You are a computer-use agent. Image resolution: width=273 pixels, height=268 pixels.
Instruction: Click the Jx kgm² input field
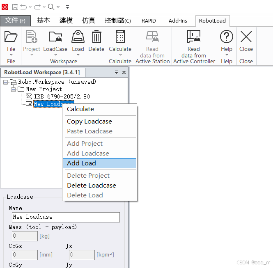(82, 255)
